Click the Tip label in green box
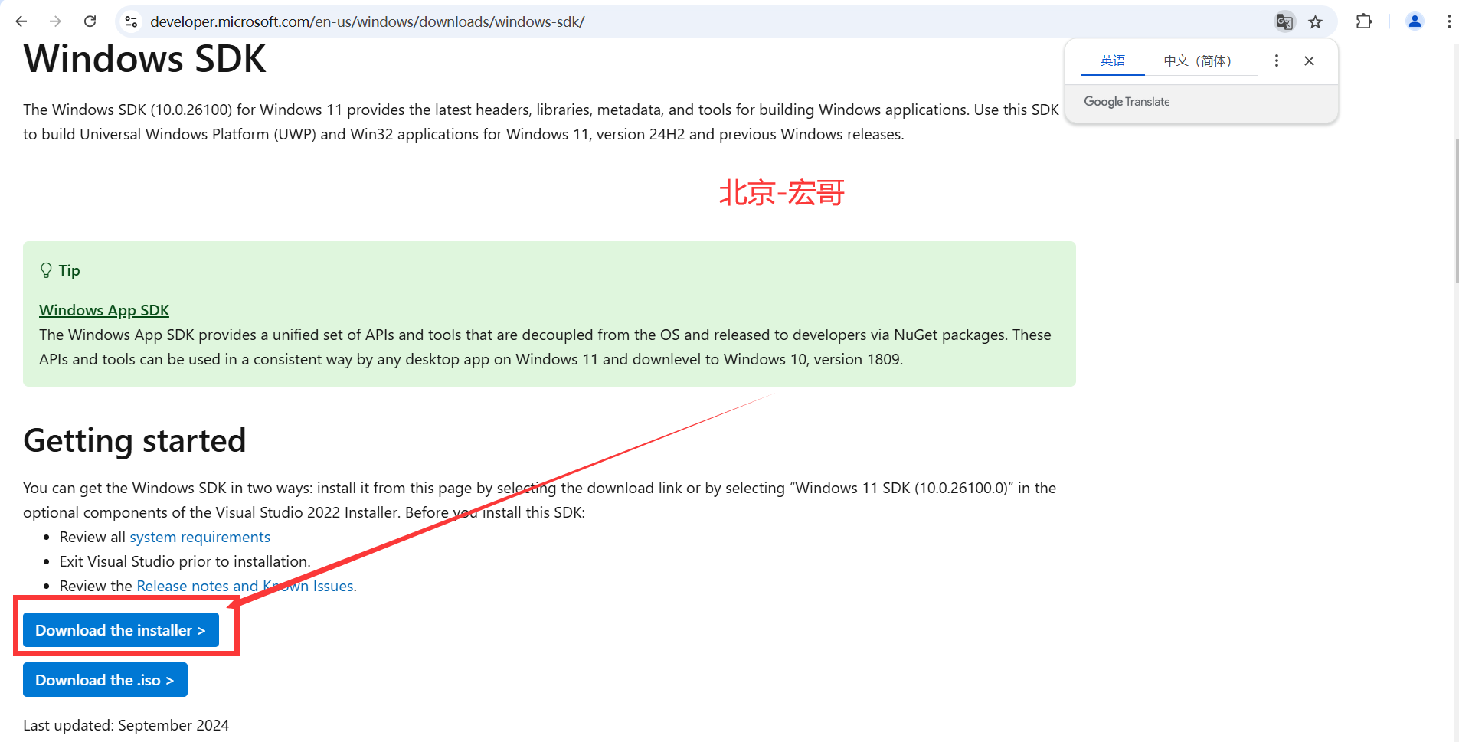Viewport: 1459px width, 742px height. pyautogui.click(x=69, y=270)
